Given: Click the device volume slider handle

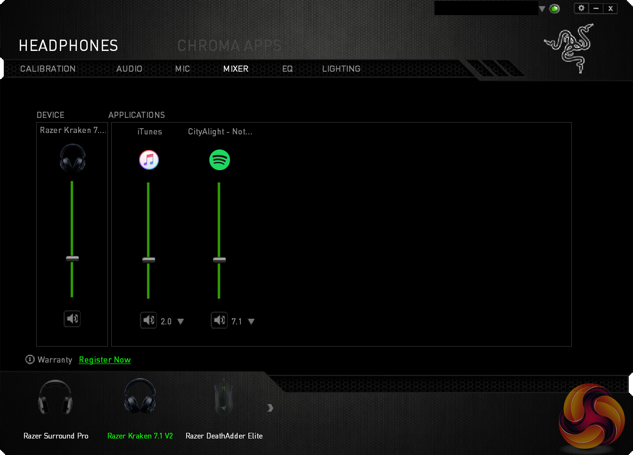Looking at the screenshot, I should tap(72, 258).
